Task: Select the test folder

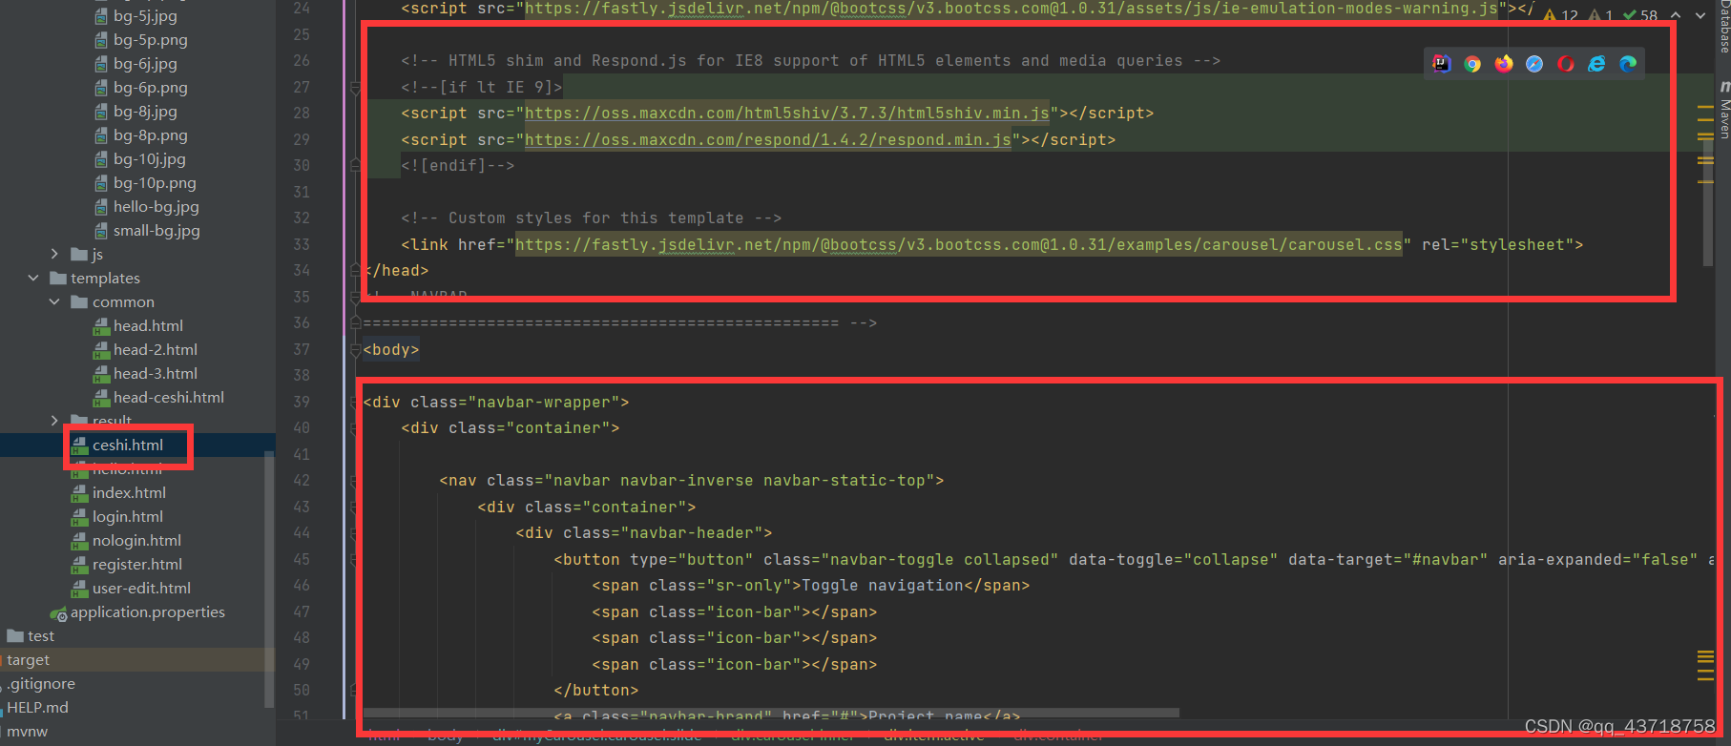Action: click(41, 636)
